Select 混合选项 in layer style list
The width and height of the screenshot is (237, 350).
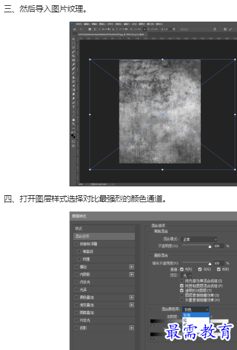[104, 236]
